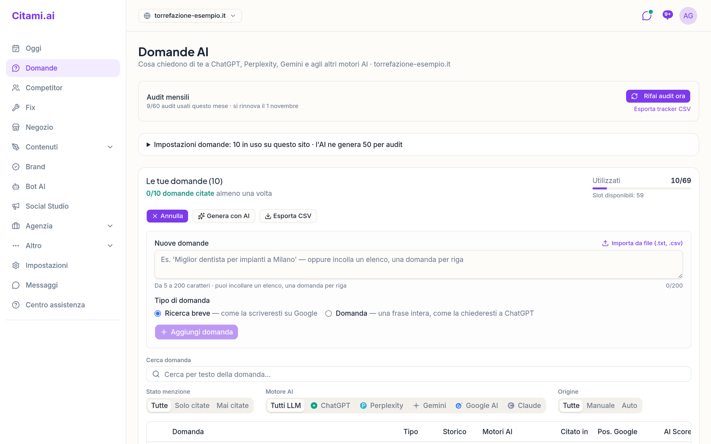
Task: Filter mentions by Solo citate
Action: (192, 406)
